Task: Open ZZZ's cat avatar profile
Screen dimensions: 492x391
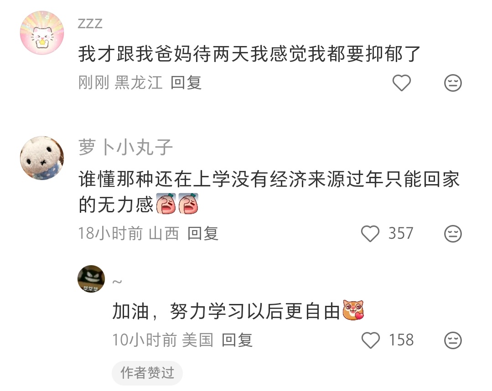Action: click(42, 33)
